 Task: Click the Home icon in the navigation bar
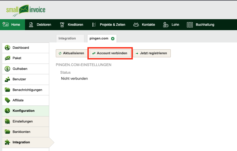coord(5,24)
